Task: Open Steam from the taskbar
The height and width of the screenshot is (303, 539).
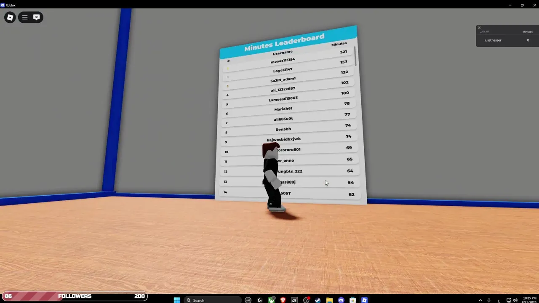Action: [318, 300]
